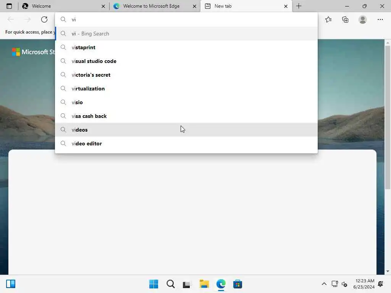Open Task View on taskbar
The width and height of the screenshot is (391, 293).
(186, 284)
